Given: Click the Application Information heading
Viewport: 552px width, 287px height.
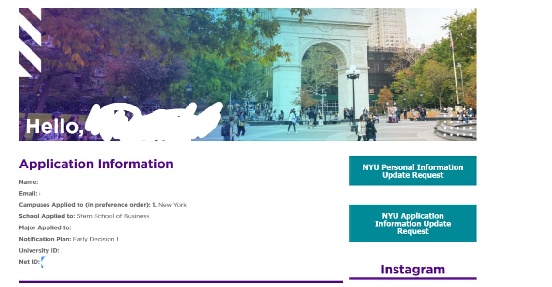Looking at the screenshot, I should click(x=96, y=164).
